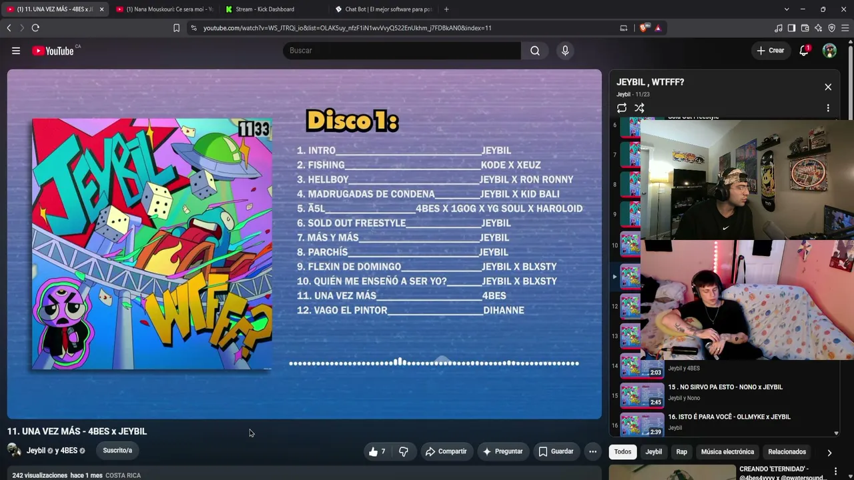This screenshot has width=854, height=480.
Task: Play ISTO É PARA VOCÊ playlist item
Action: tap(729, 417)
